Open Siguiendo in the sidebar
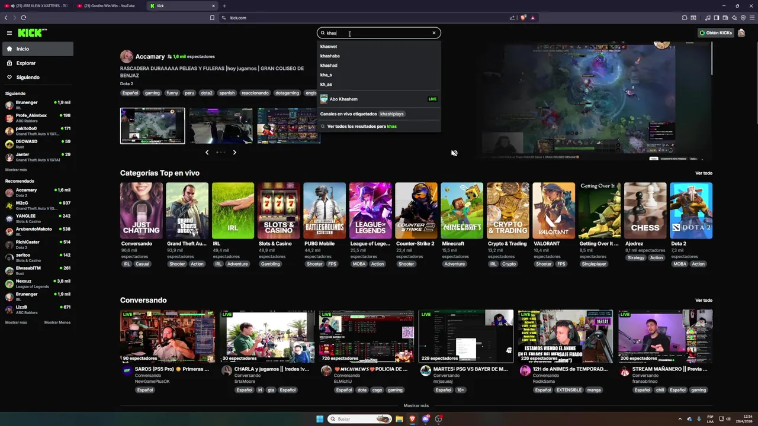Screen dimensions: 758x426 pos(37,78)
